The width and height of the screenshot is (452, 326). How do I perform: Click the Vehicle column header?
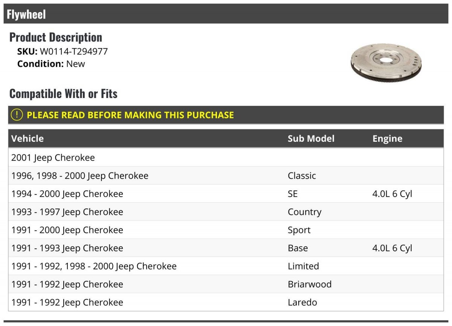[x=27, y=138]
